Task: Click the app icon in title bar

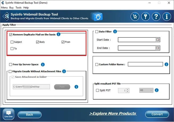Action: (x=3, y=3)
